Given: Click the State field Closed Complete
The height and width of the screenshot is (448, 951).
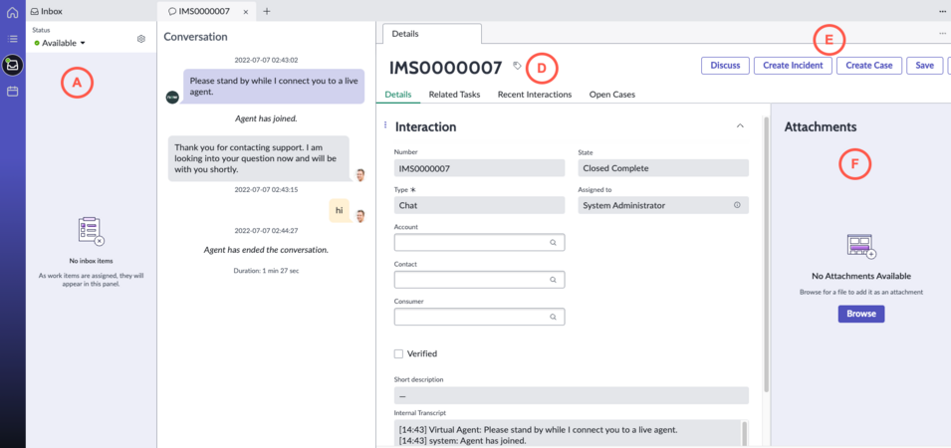Looking at the screenshot, I should 663,168.
